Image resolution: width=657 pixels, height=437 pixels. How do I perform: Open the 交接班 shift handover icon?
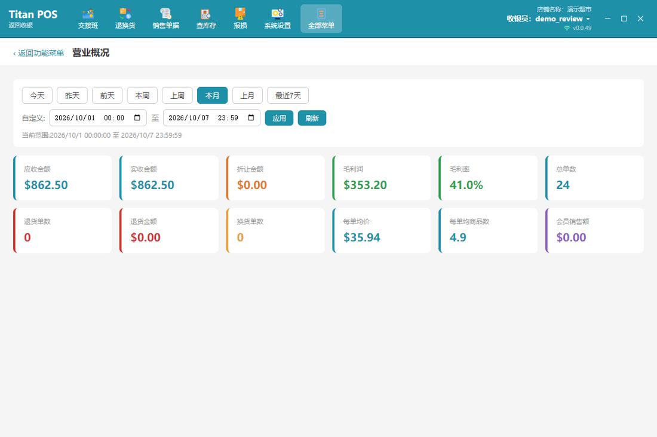click(88, 19)
